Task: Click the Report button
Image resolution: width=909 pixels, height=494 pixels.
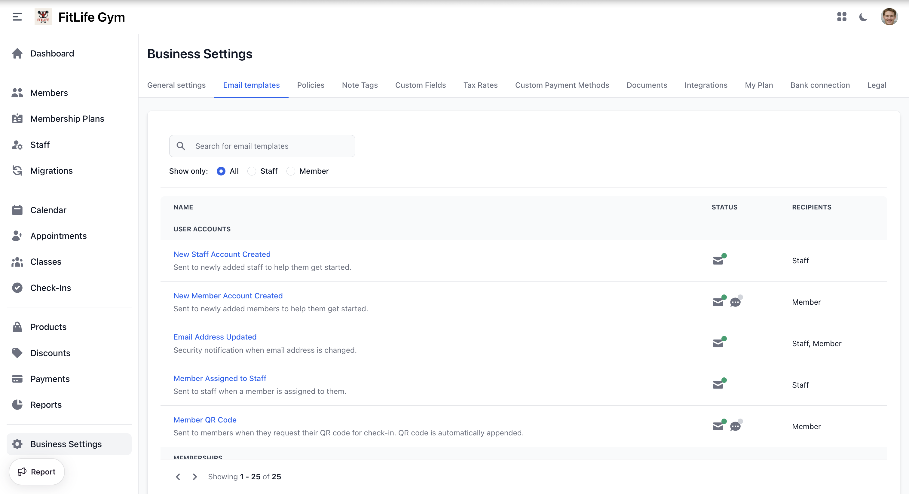Action: click(x=36, y=471)
